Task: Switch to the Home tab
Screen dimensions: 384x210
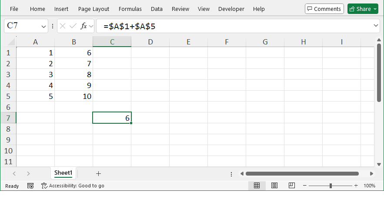Action: tap(37, 9)
